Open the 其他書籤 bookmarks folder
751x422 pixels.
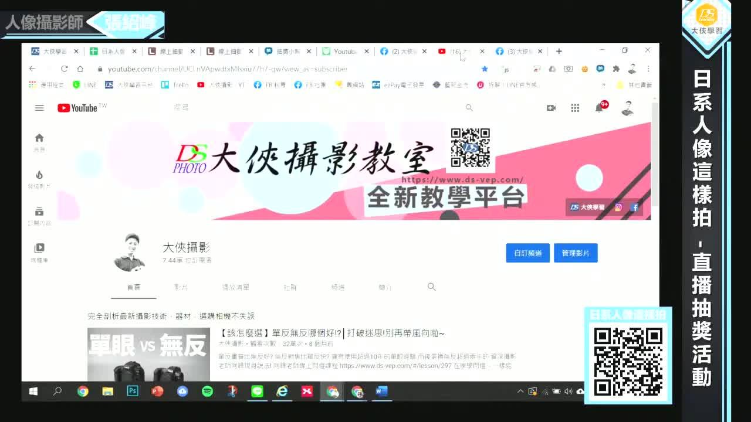click(x=634, y=85)
